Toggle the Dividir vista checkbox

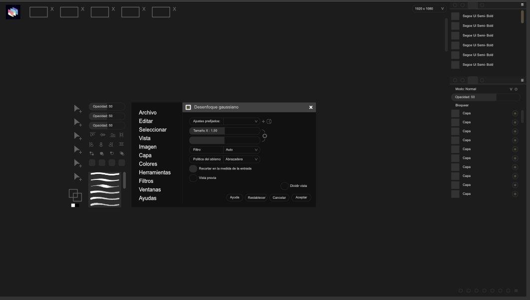point(284,186)
